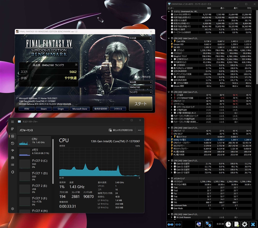Open the Task Manager hamburger navigation menu
Viewport: 258px width, 228px height.
pos(12,122)
